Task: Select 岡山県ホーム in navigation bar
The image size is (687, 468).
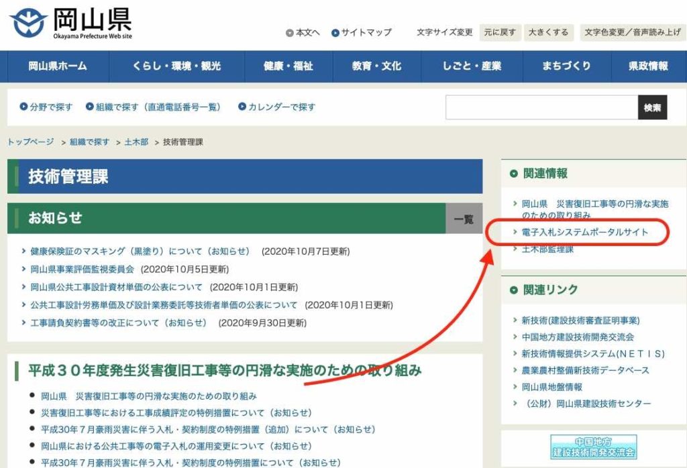Action: coord(58,66)
